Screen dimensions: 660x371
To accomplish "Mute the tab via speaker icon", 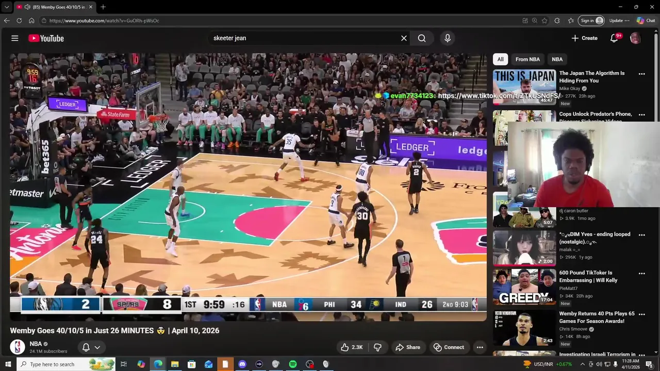I will point(27,7).
